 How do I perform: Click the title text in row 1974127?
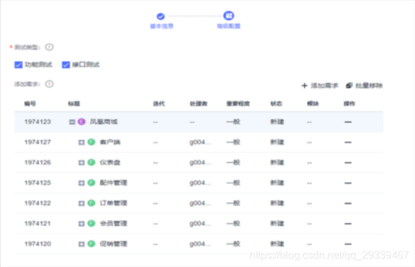coord(110,142)
